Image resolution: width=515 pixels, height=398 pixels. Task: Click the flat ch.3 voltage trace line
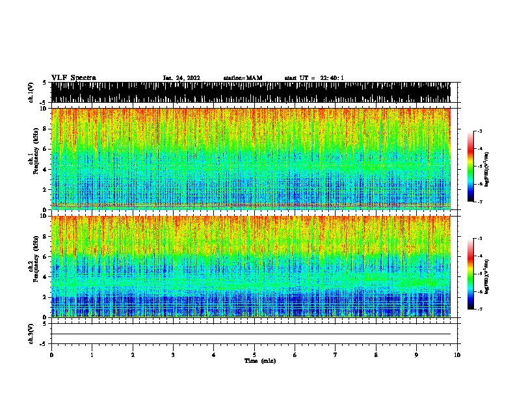click(x=251, y=334)
